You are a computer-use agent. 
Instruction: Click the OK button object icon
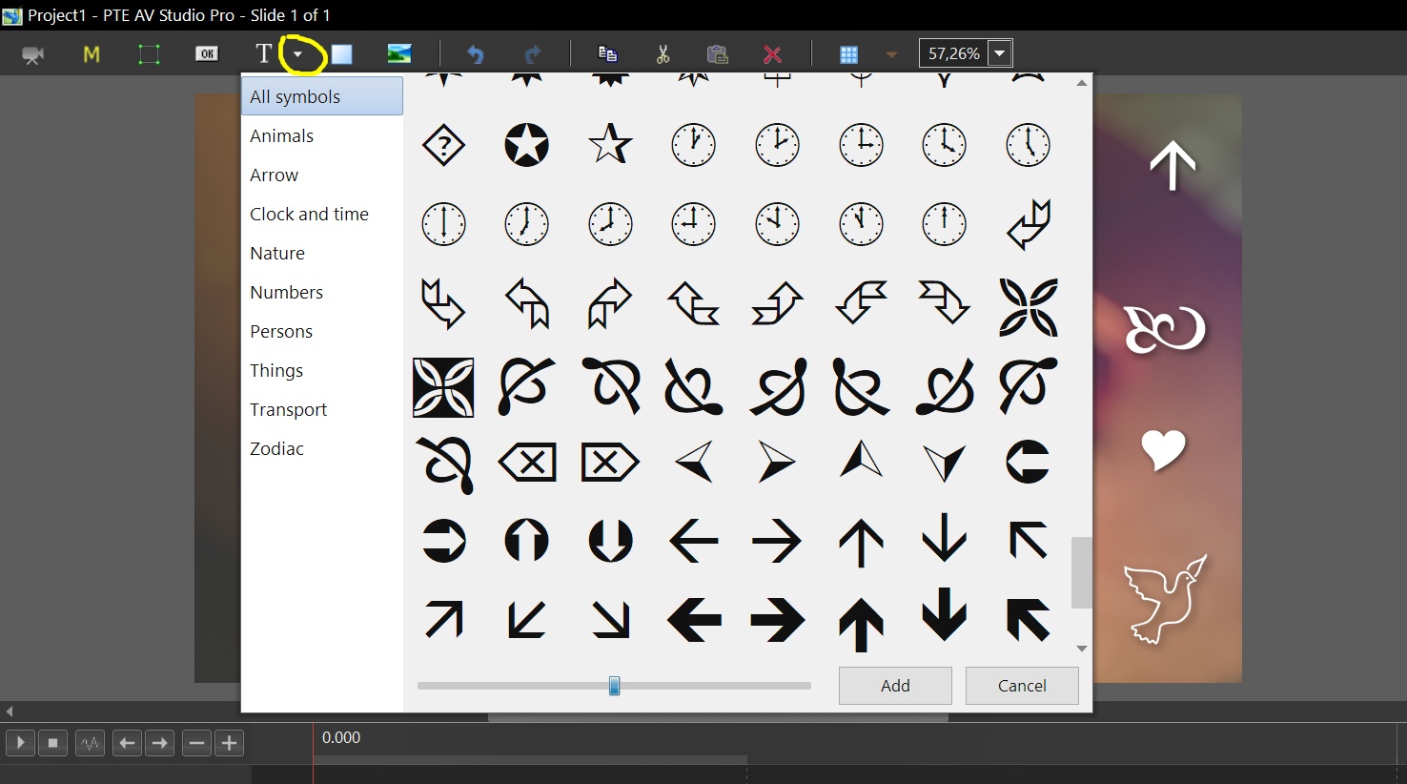point(207,54)
